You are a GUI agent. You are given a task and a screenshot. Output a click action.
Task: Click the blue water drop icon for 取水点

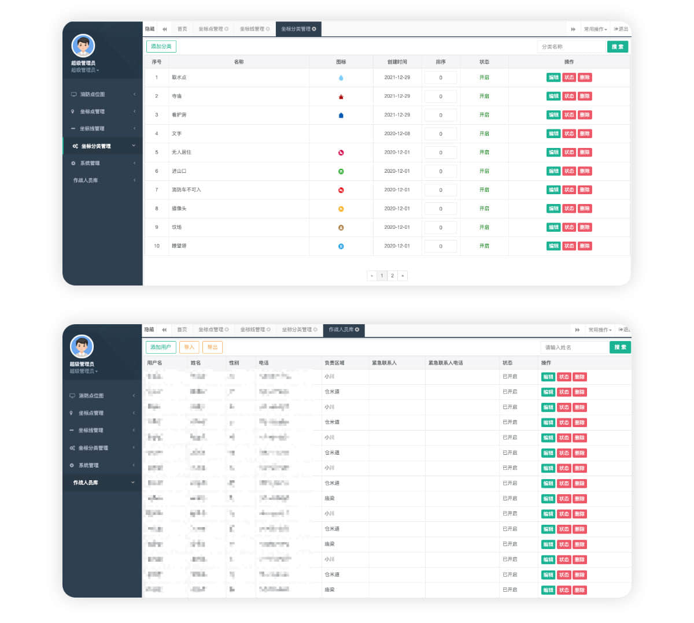pyautogui.click(x=341, y=77)
